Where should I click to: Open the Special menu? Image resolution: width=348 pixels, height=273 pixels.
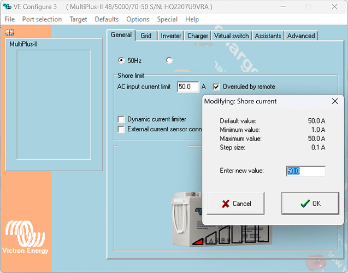[167, 19]
